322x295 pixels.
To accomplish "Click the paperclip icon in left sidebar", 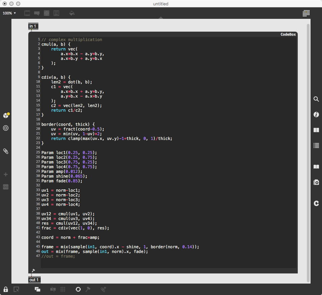I will point(6,151).
